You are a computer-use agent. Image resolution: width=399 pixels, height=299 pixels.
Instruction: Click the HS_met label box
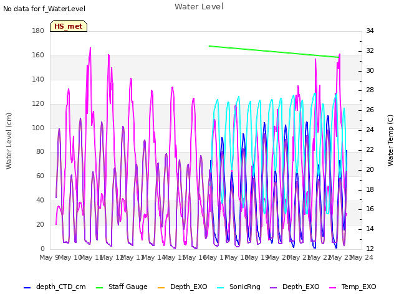(69, 26)
